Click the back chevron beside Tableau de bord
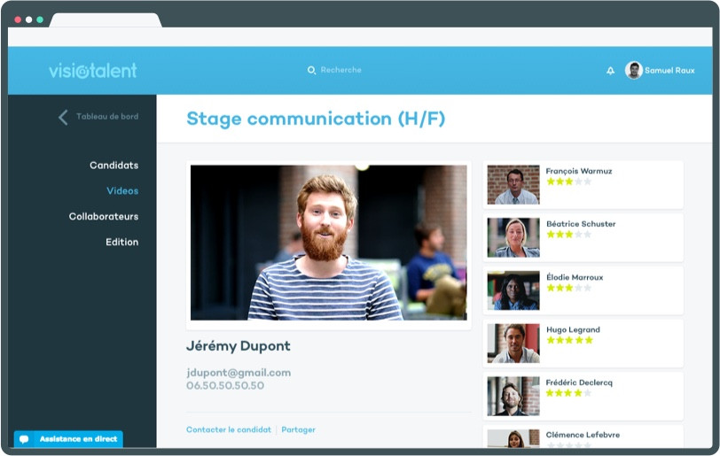The image size is (720, 456). 63,117
